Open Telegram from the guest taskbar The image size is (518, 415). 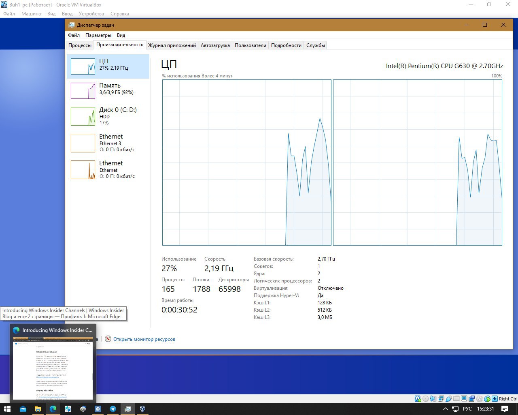point(113,409)
